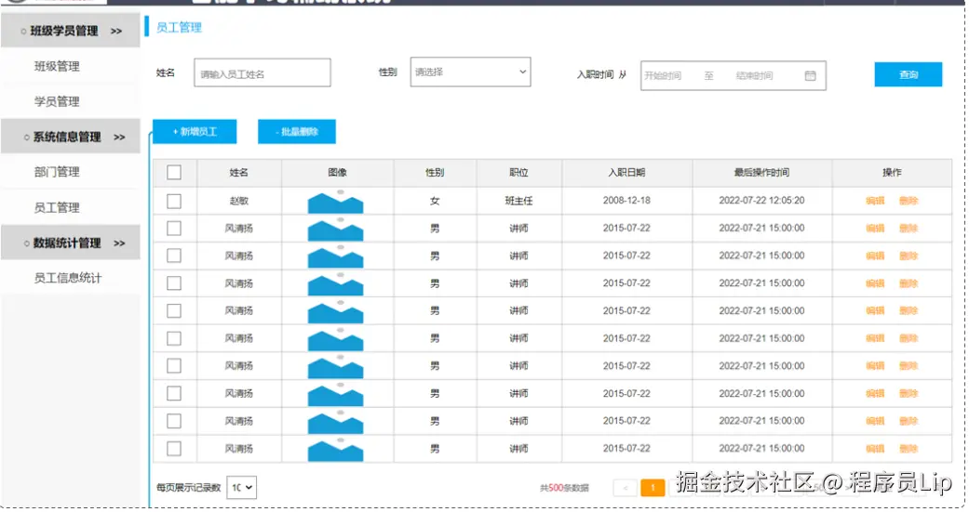
Task: Click the avatar image in the last 风清扬 row
Action: click(335, 449)
